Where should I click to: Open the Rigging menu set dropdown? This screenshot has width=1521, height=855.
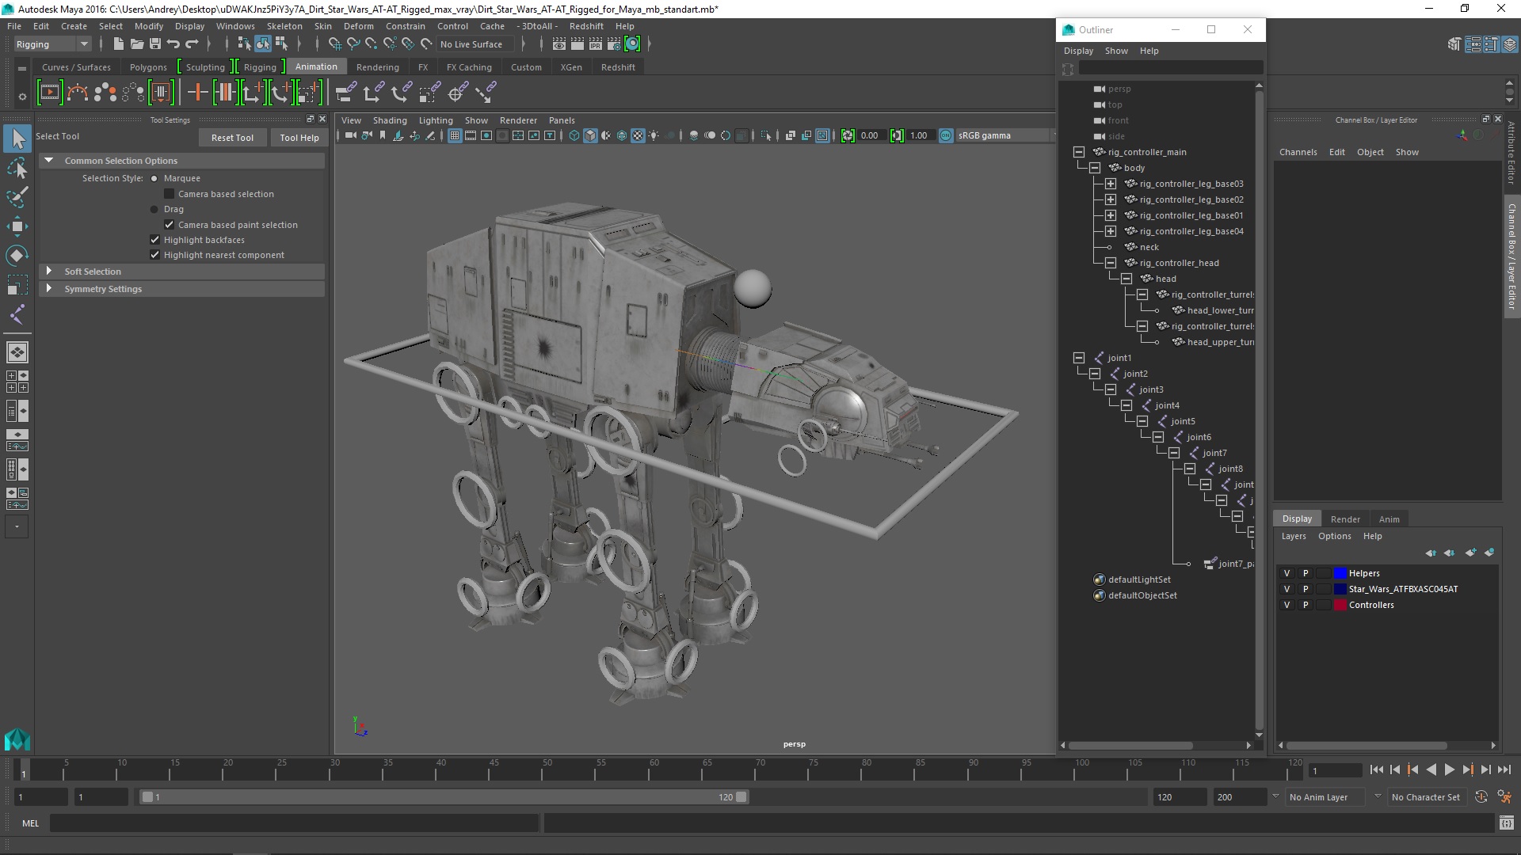tap(52, 44)
